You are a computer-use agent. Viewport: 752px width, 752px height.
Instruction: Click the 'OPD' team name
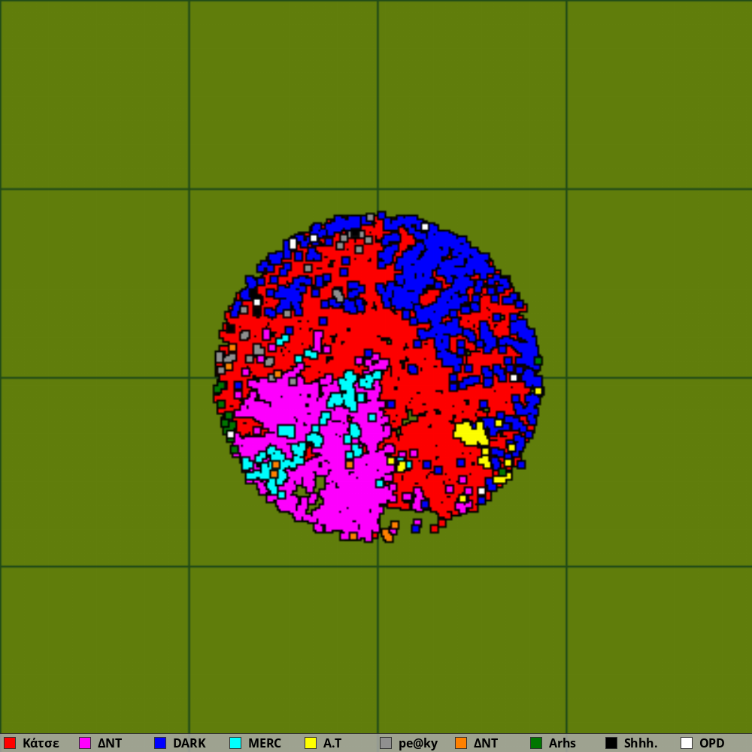coord(711,744)
